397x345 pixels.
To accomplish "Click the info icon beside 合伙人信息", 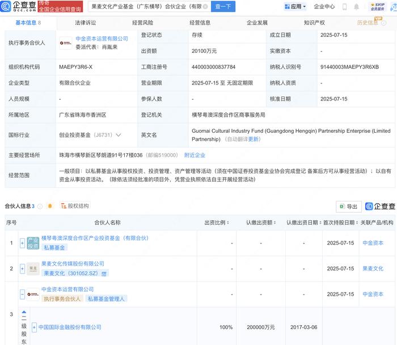I will pos(40,207).
